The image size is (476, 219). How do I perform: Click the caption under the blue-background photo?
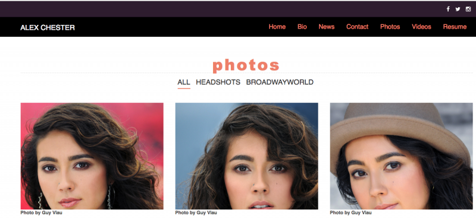[196, 212]
